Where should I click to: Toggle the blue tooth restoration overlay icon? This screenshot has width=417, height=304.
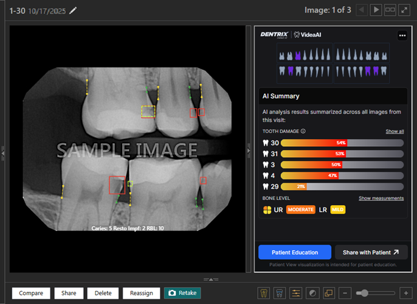280,293
